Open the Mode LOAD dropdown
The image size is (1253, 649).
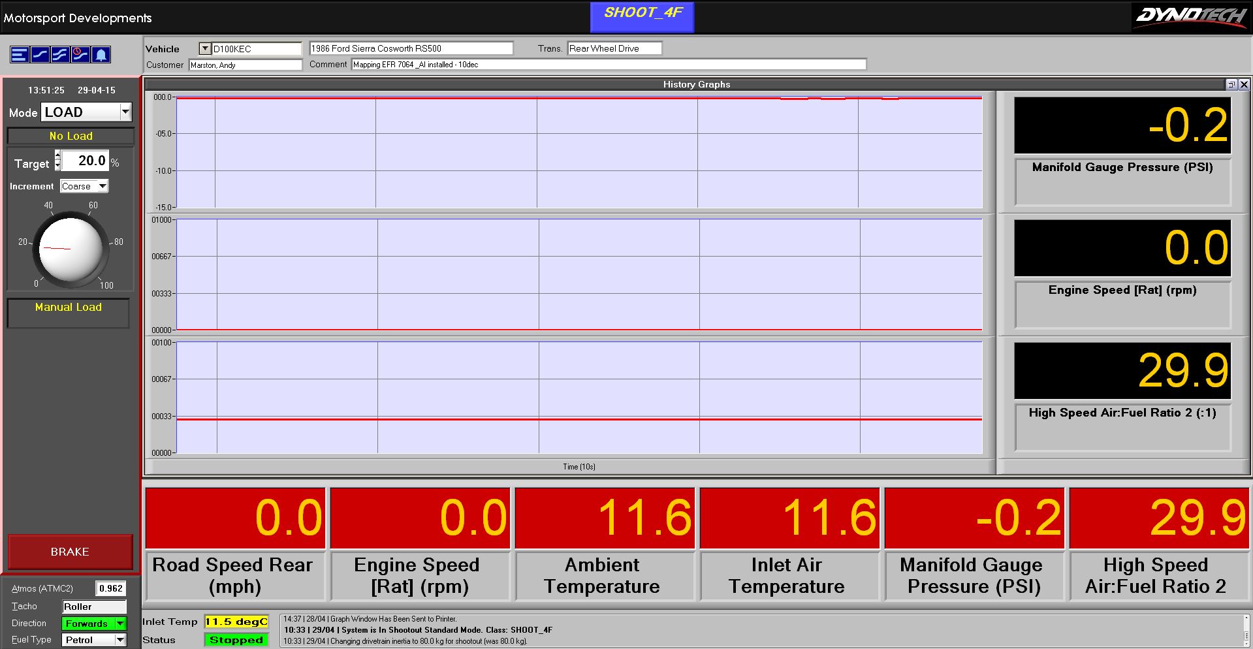(125, 112)
